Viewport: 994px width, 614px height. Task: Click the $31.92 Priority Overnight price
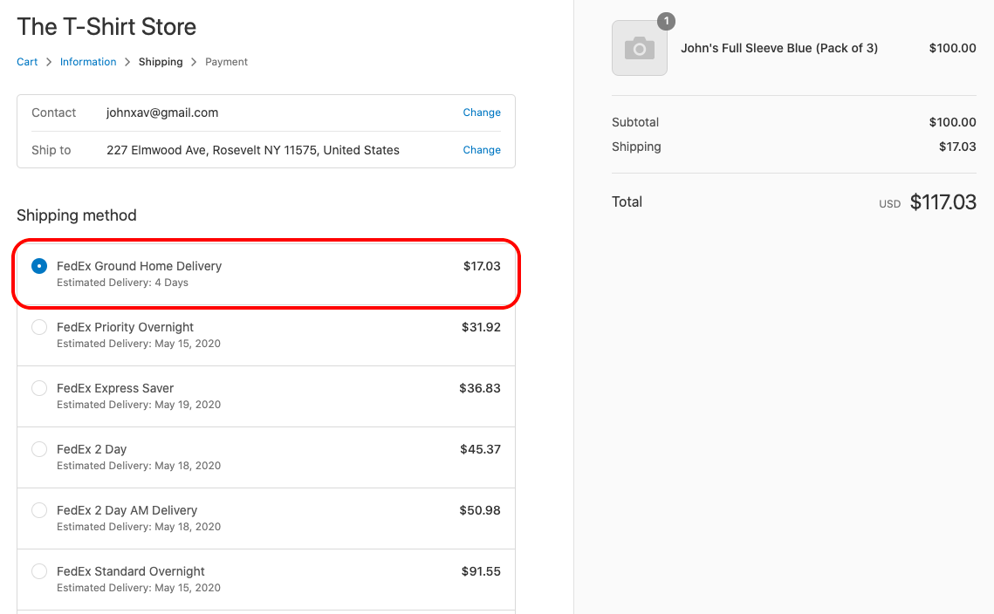tap(481, 327)
